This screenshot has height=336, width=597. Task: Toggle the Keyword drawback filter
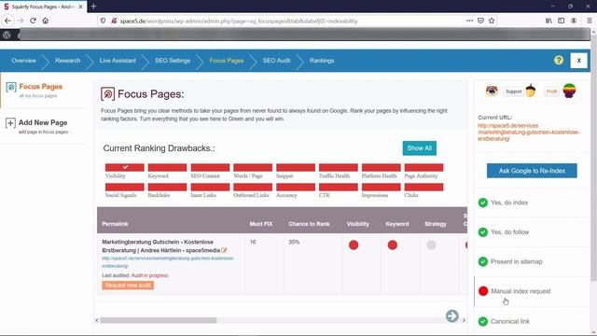point(168,167)
